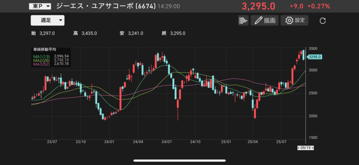
Task: Tap stock name ジーエス・ユアサコーポ (6674)
Action: pos(106,6)
